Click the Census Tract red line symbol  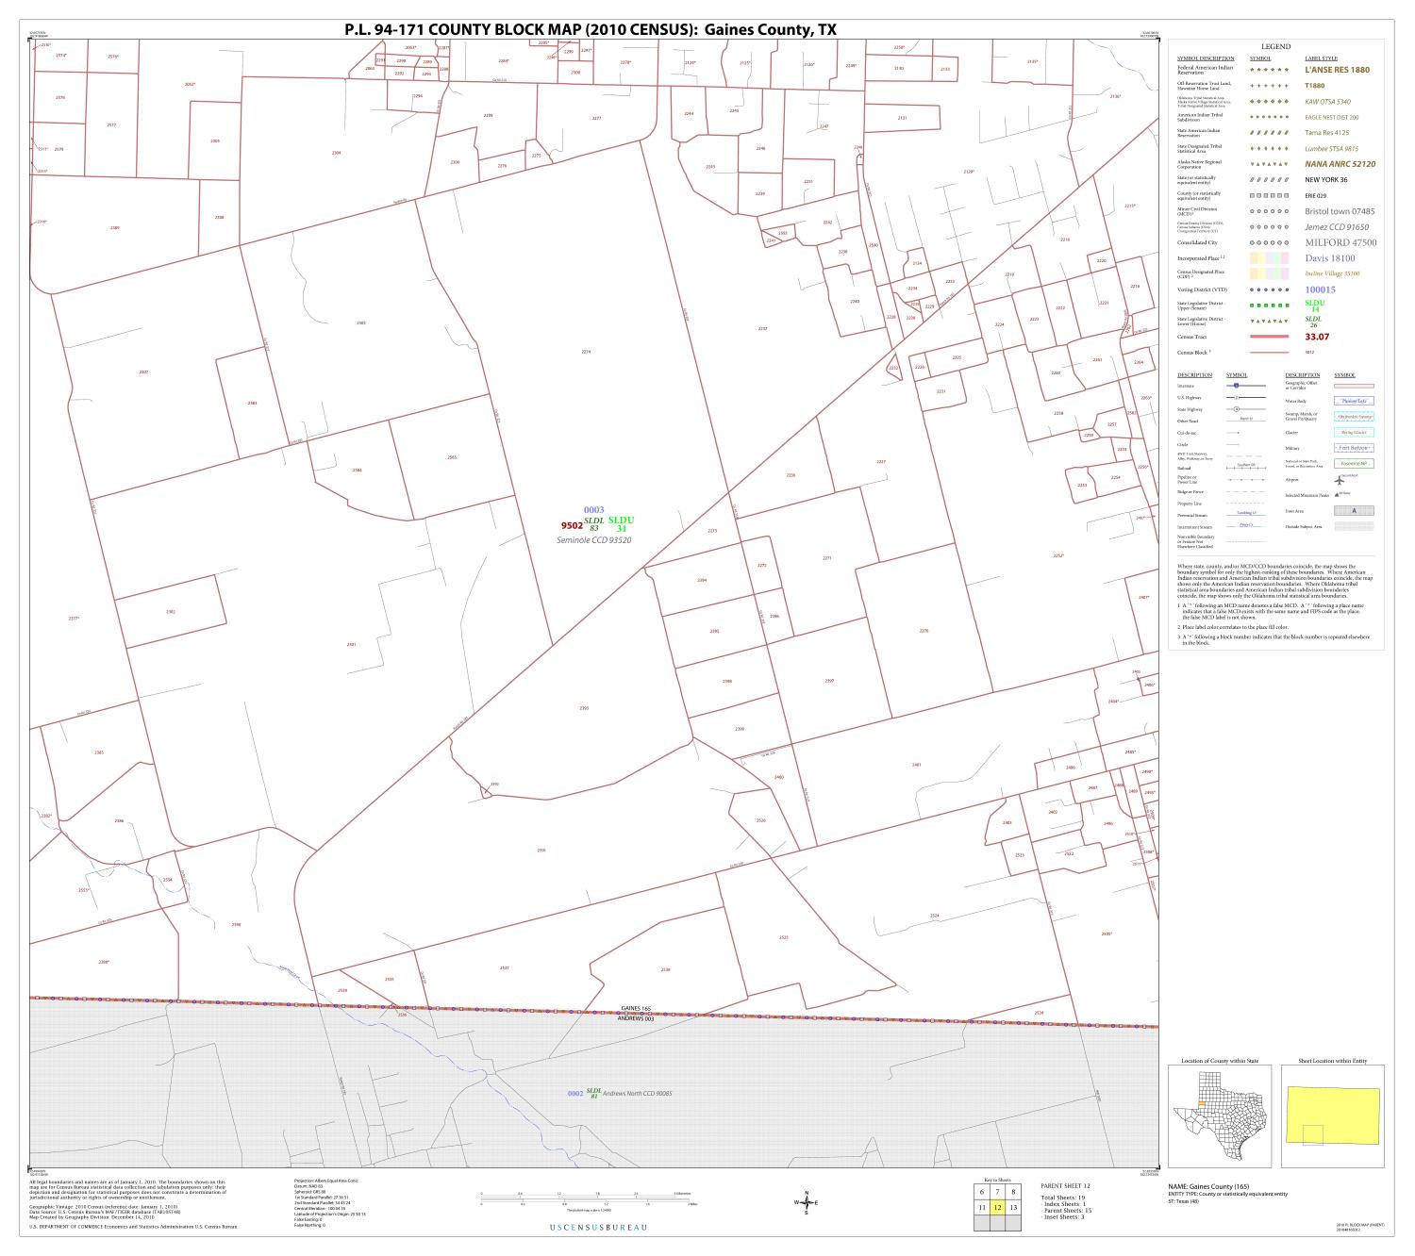point(1269,337)
